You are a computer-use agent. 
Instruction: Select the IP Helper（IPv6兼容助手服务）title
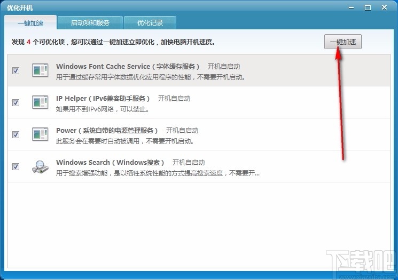[x=103, y=98]
